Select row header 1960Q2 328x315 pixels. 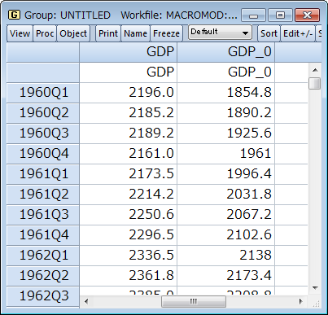(43, 113)
